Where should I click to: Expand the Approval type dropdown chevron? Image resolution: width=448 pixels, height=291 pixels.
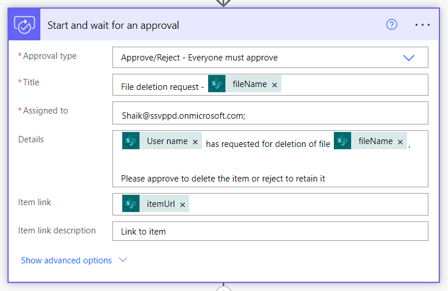(409, 58)
